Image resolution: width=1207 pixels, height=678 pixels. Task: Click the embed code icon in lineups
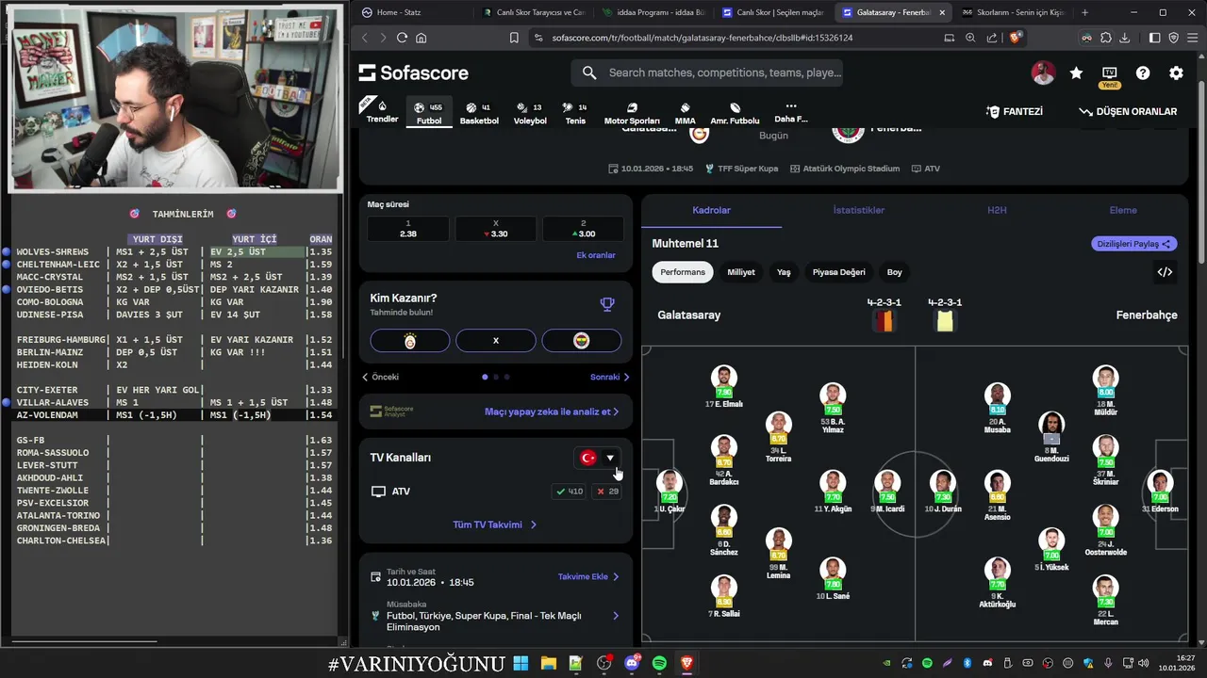click(x=1165, y=272)
